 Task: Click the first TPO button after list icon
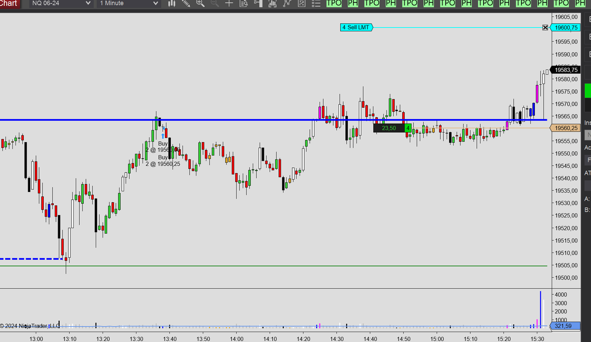tap(334, 3)
